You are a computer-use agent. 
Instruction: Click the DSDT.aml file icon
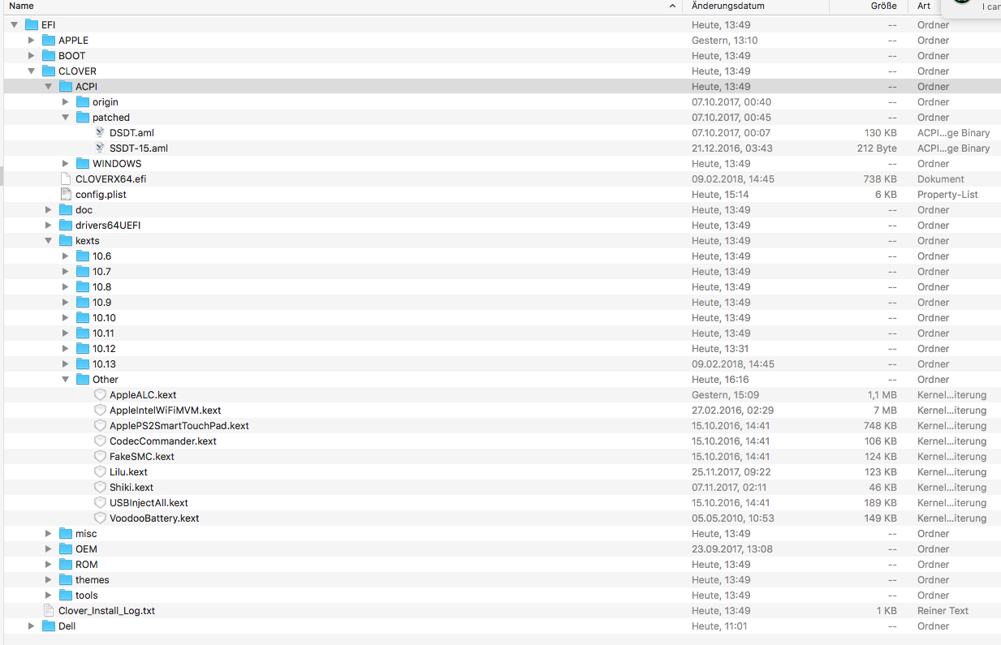101,133
